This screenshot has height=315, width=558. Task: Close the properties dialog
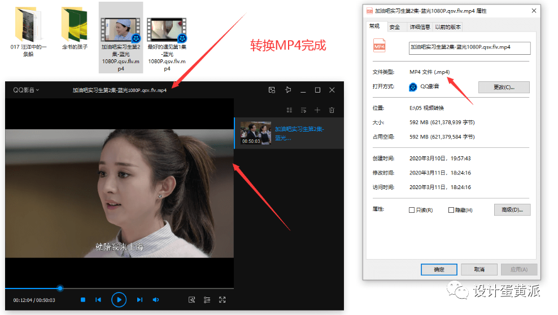pos(534,11)
